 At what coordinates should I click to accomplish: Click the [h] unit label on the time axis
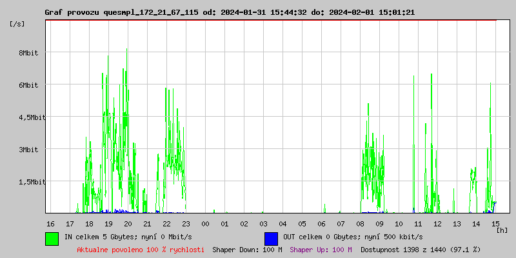coord(502,230)
